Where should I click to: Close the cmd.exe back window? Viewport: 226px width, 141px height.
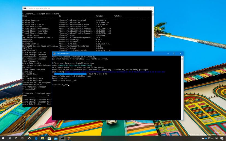click(x=151, y=8)
